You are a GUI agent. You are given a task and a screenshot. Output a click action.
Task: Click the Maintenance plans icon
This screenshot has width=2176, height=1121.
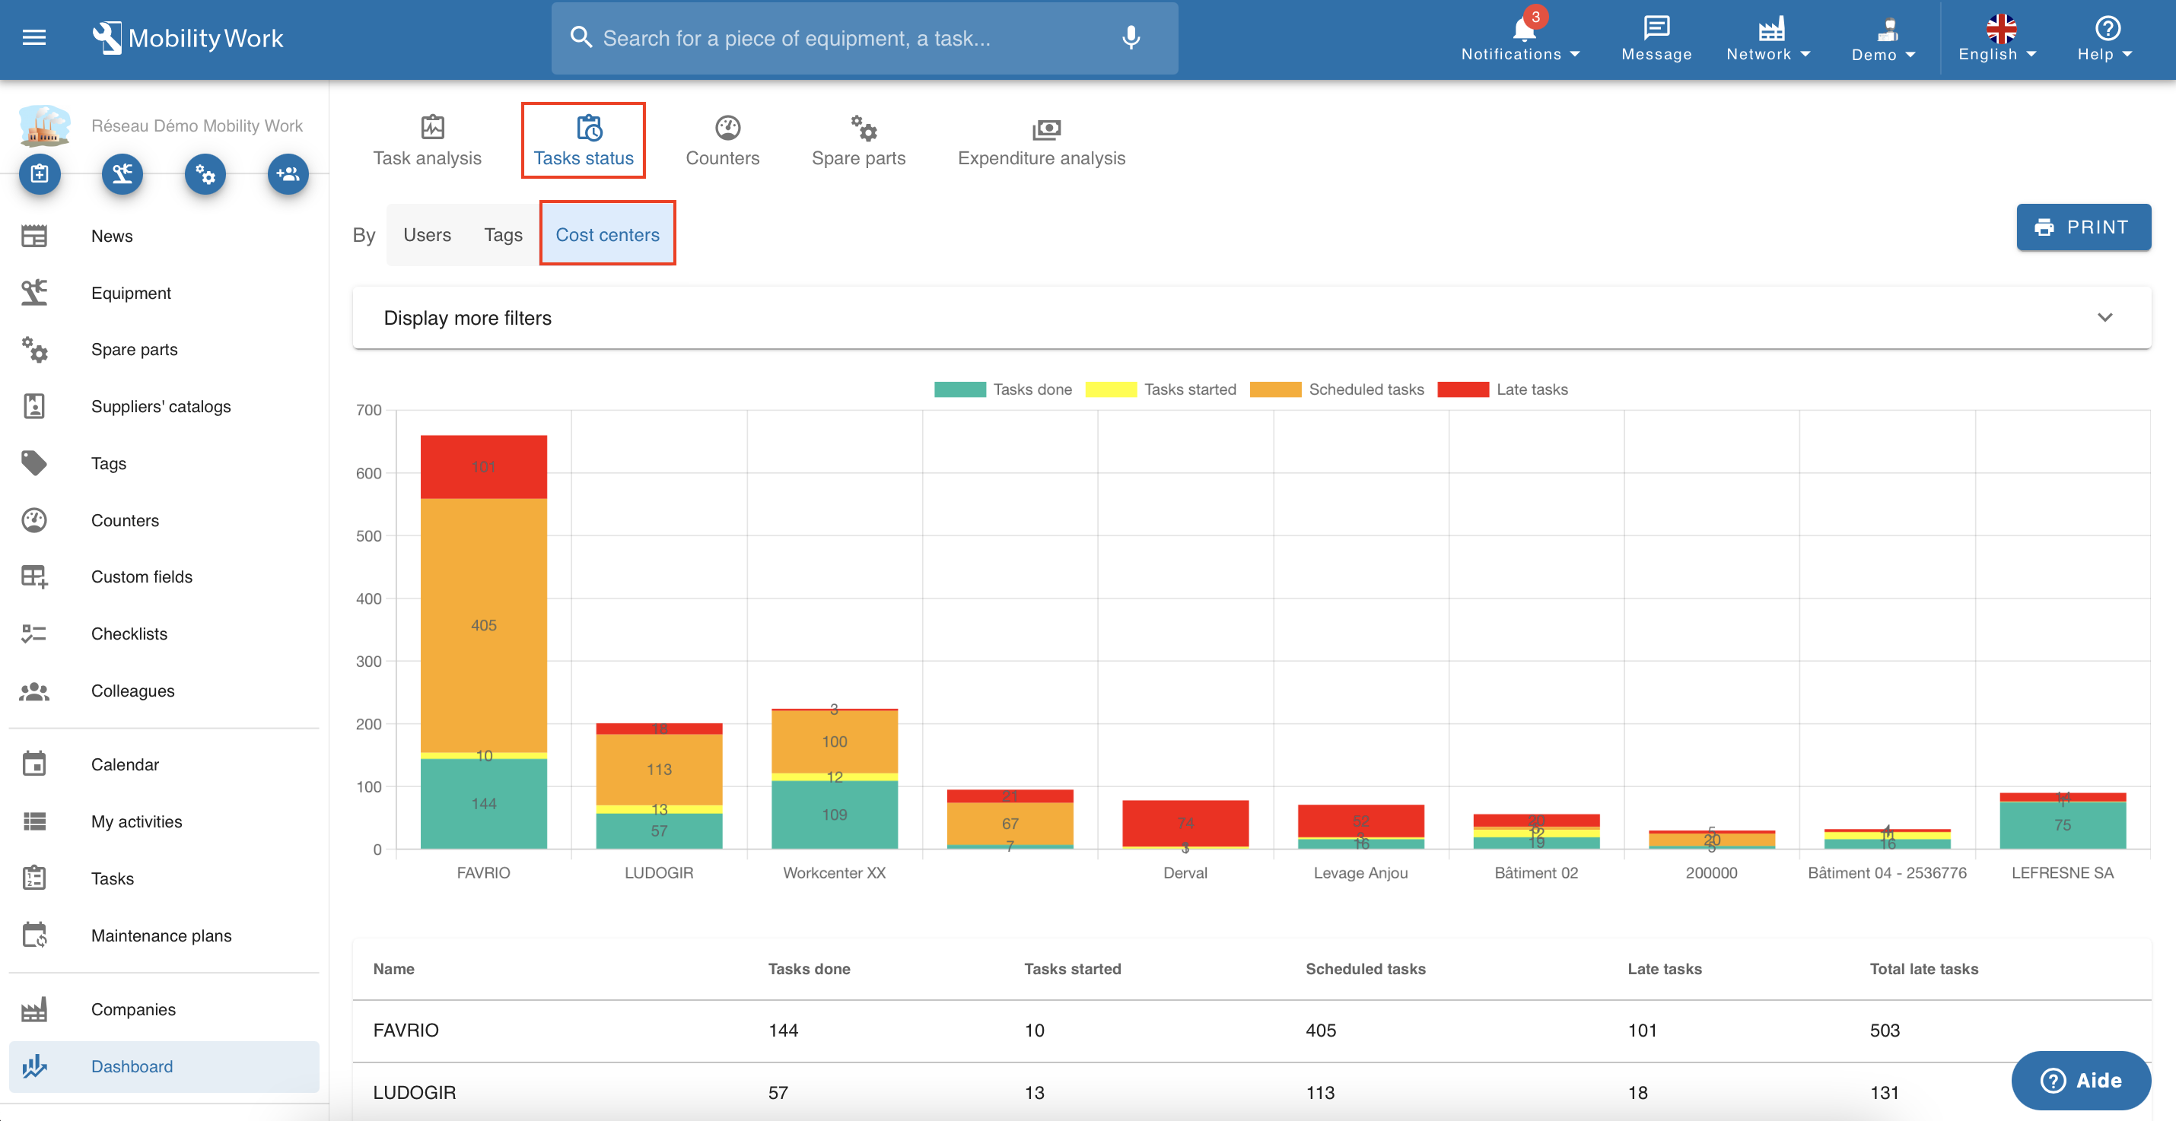coord(33,935)
